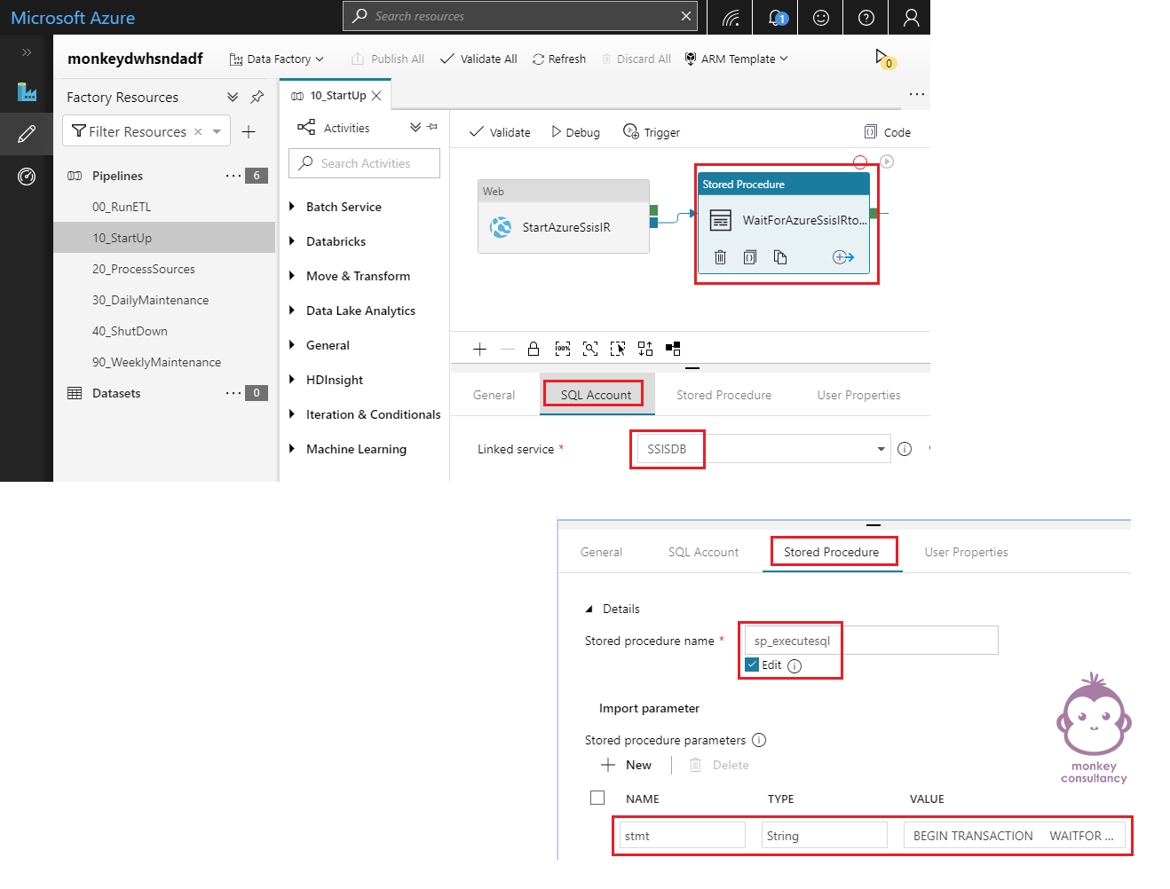The height and width of the screenshot is (889, 1170).
Task: Click the zoom to fit magnifier icon
Action: (x=590, y=349)
